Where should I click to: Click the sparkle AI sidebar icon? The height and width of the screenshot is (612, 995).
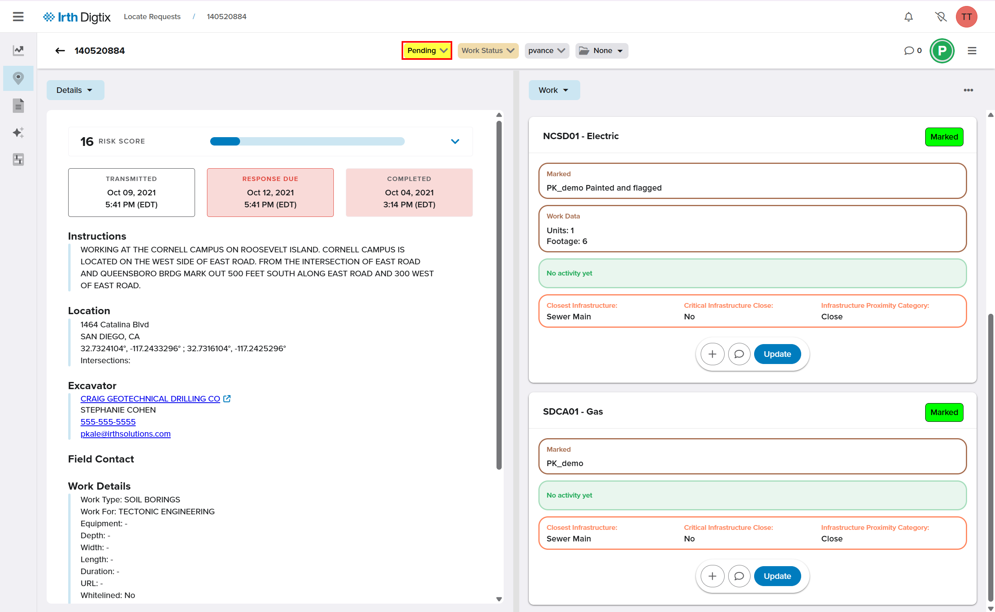pyautogui.click(x=18, y=133)
